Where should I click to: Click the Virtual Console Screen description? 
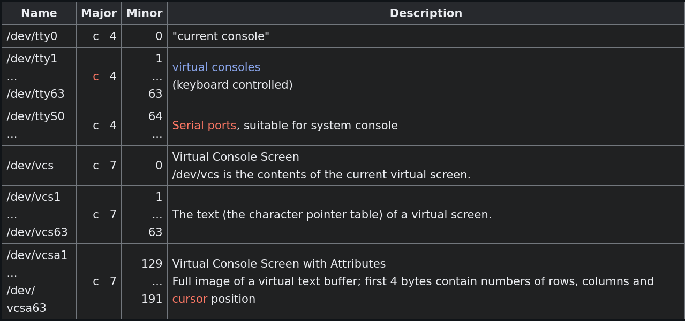pos(236,157)
